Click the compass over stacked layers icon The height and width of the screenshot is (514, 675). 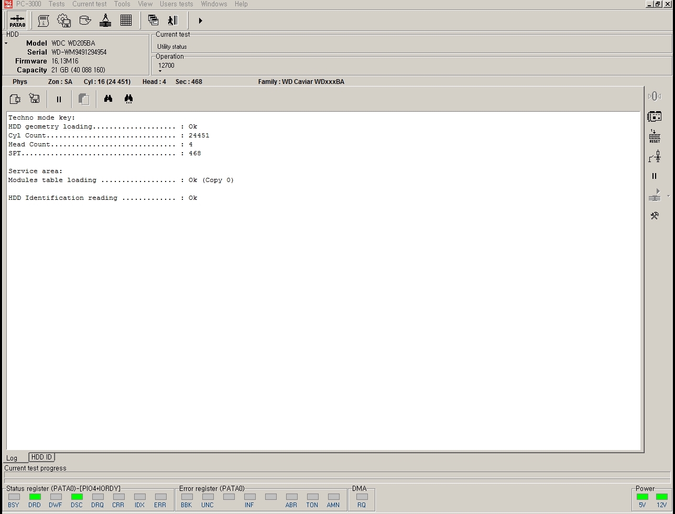coord(105,20)
